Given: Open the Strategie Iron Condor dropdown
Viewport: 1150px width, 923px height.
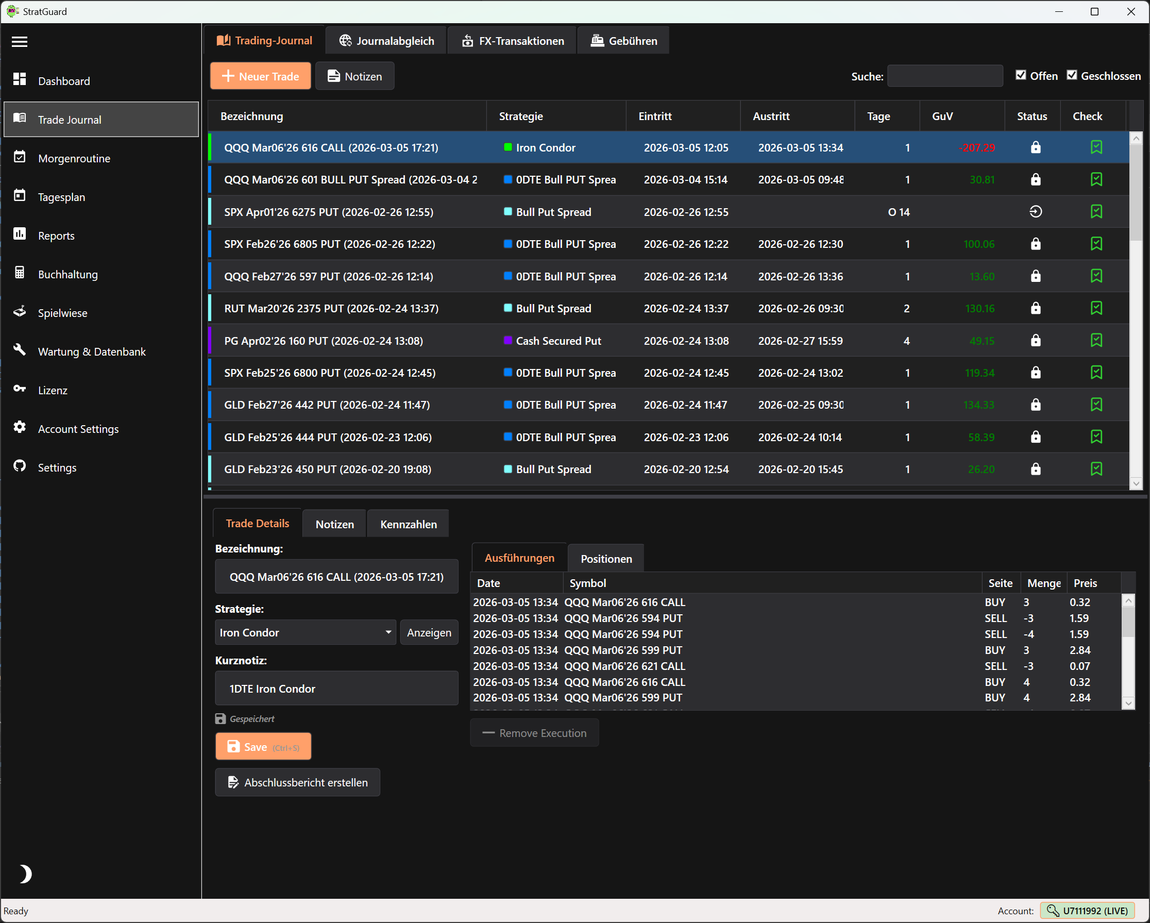Looking at the screenshot, I should coord(305,632).
